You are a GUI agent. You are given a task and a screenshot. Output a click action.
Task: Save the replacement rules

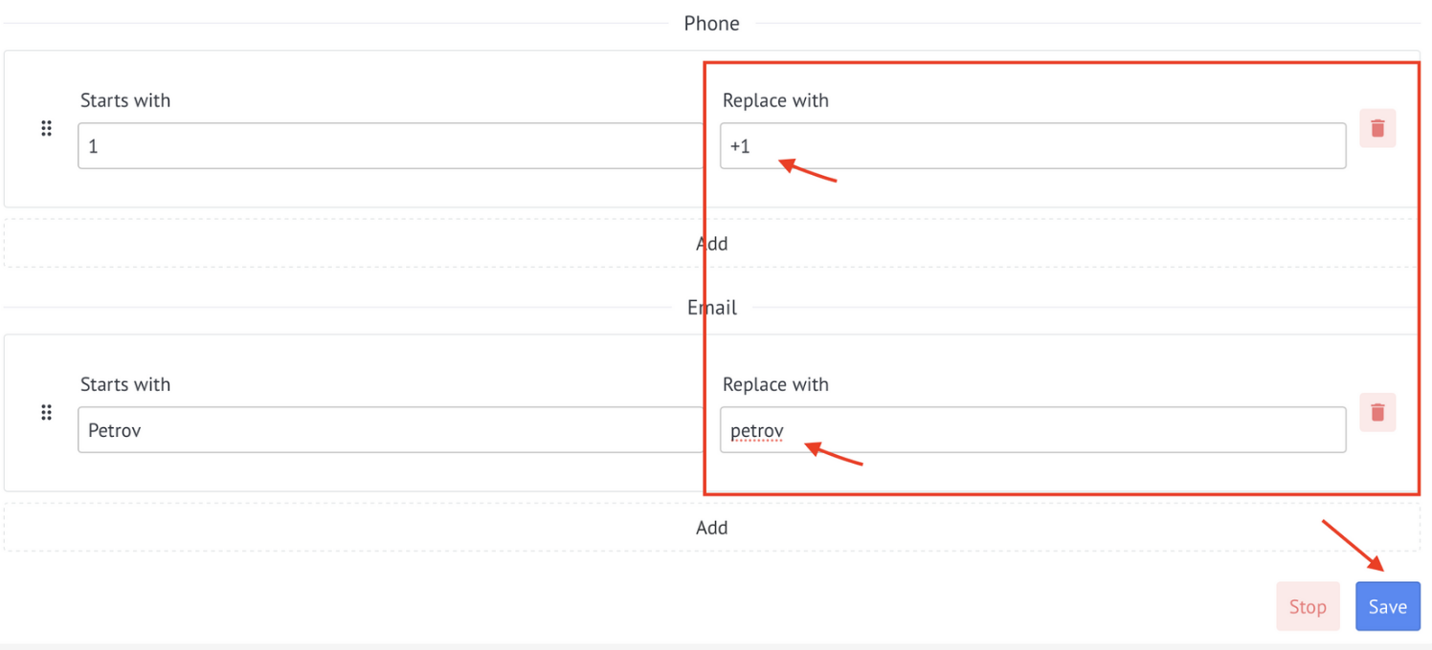tap(1387, 606)
